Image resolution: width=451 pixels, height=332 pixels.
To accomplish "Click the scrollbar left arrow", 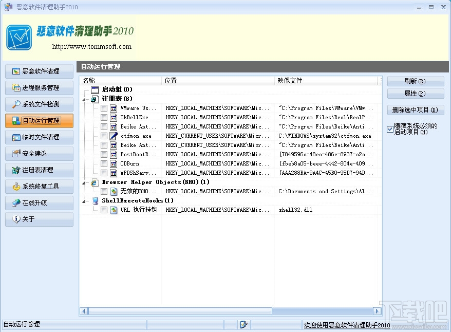I will (x=84, y=311).
